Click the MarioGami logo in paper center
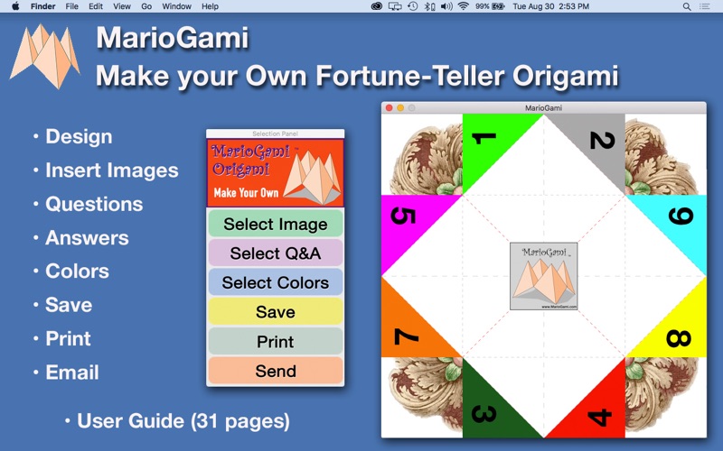This screenshot has height=451, width=723. (x=544, y=276)
